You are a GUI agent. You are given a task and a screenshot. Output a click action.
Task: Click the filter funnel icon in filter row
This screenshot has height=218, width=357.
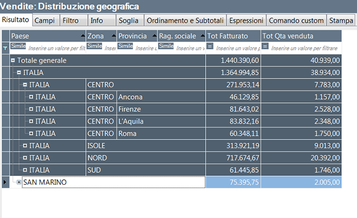5,48
